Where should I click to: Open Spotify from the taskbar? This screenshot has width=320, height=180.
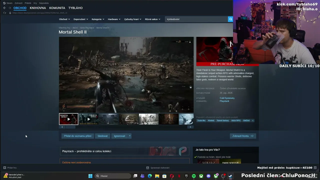194,176
